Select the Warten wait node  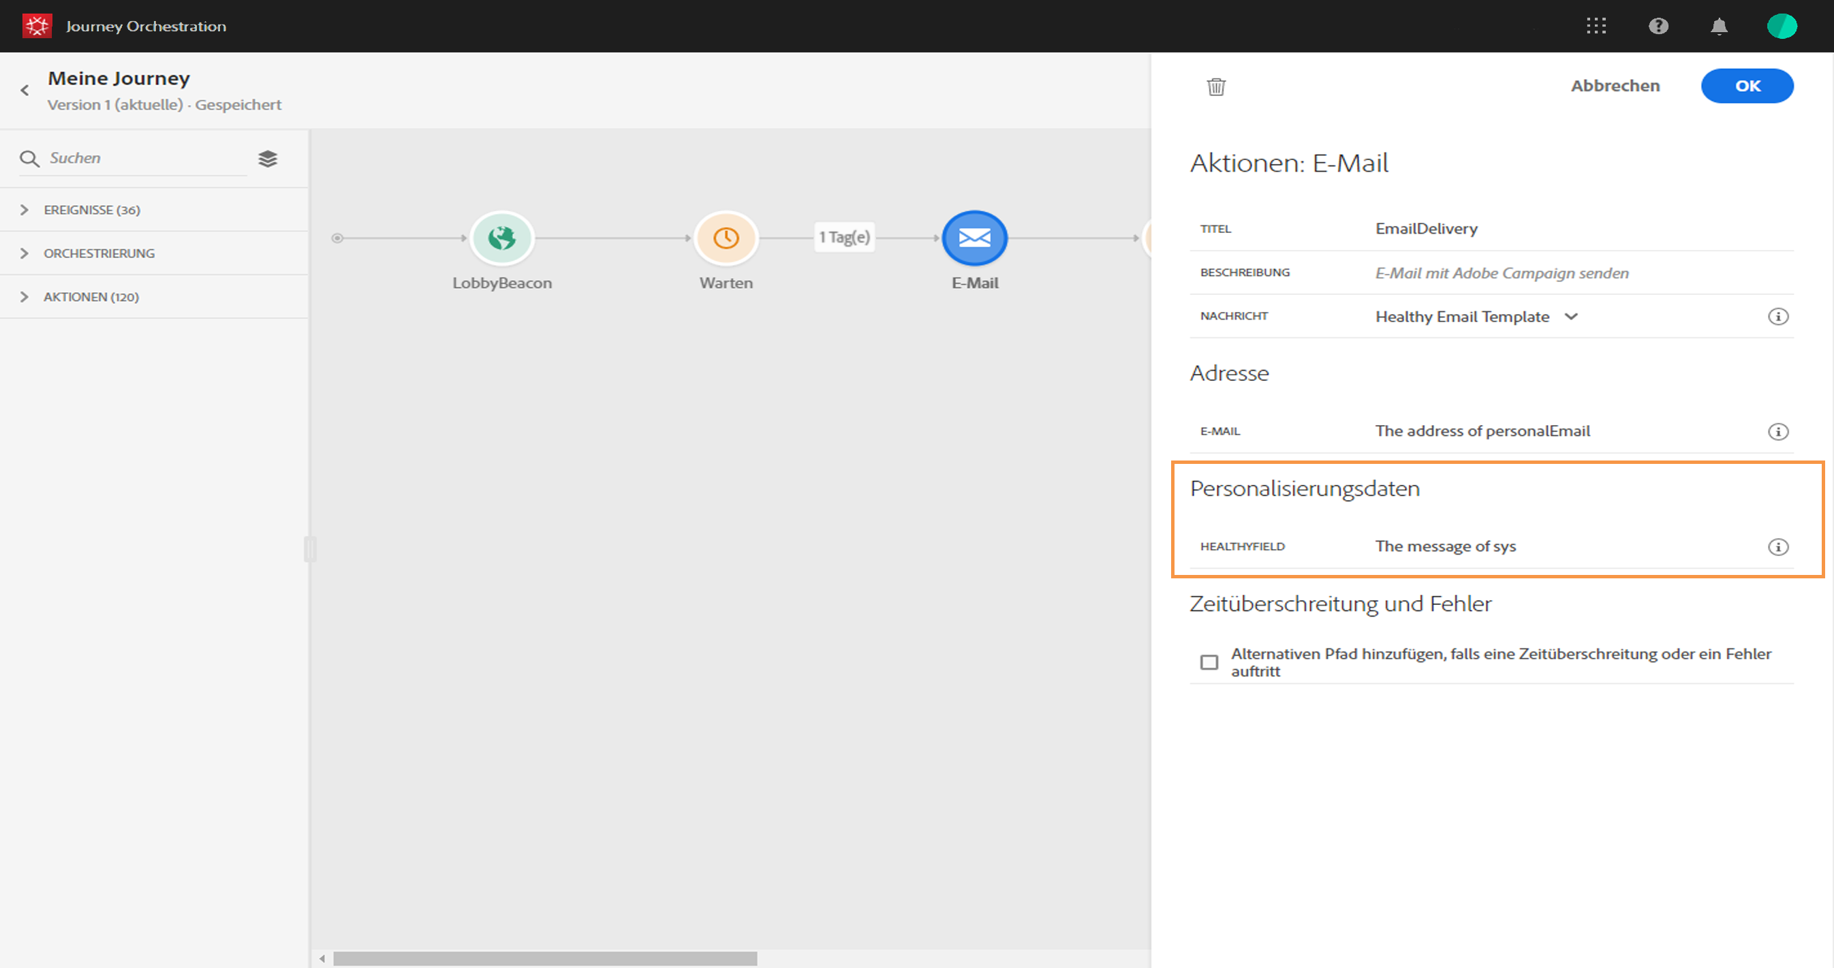pyautogui.click(x=726, y=238)
